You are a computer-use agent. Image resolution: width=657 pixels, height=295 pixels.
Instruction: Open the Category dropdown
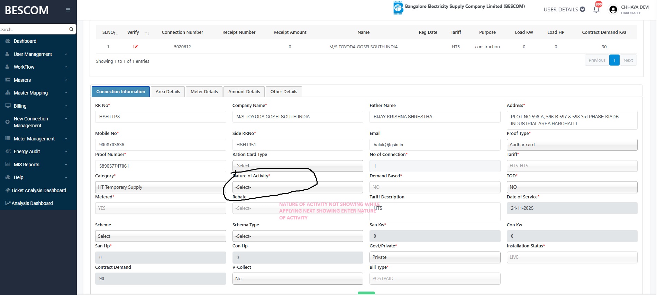click(161, 187)
